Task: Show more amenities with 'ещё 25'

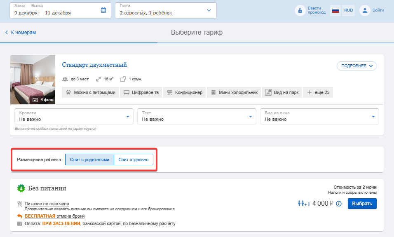Action: pyautogui.click(x=318, y=92)
